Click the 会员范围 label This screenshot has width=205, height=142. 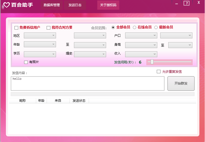tap(99, 28)
